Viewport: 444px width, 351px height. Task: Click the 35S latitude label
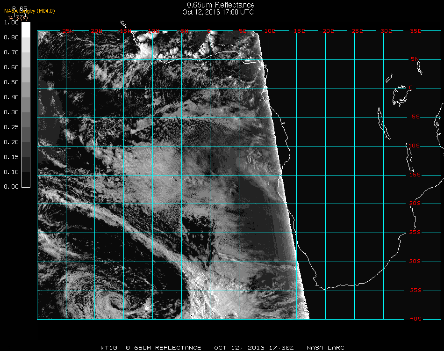click(415, 290)
